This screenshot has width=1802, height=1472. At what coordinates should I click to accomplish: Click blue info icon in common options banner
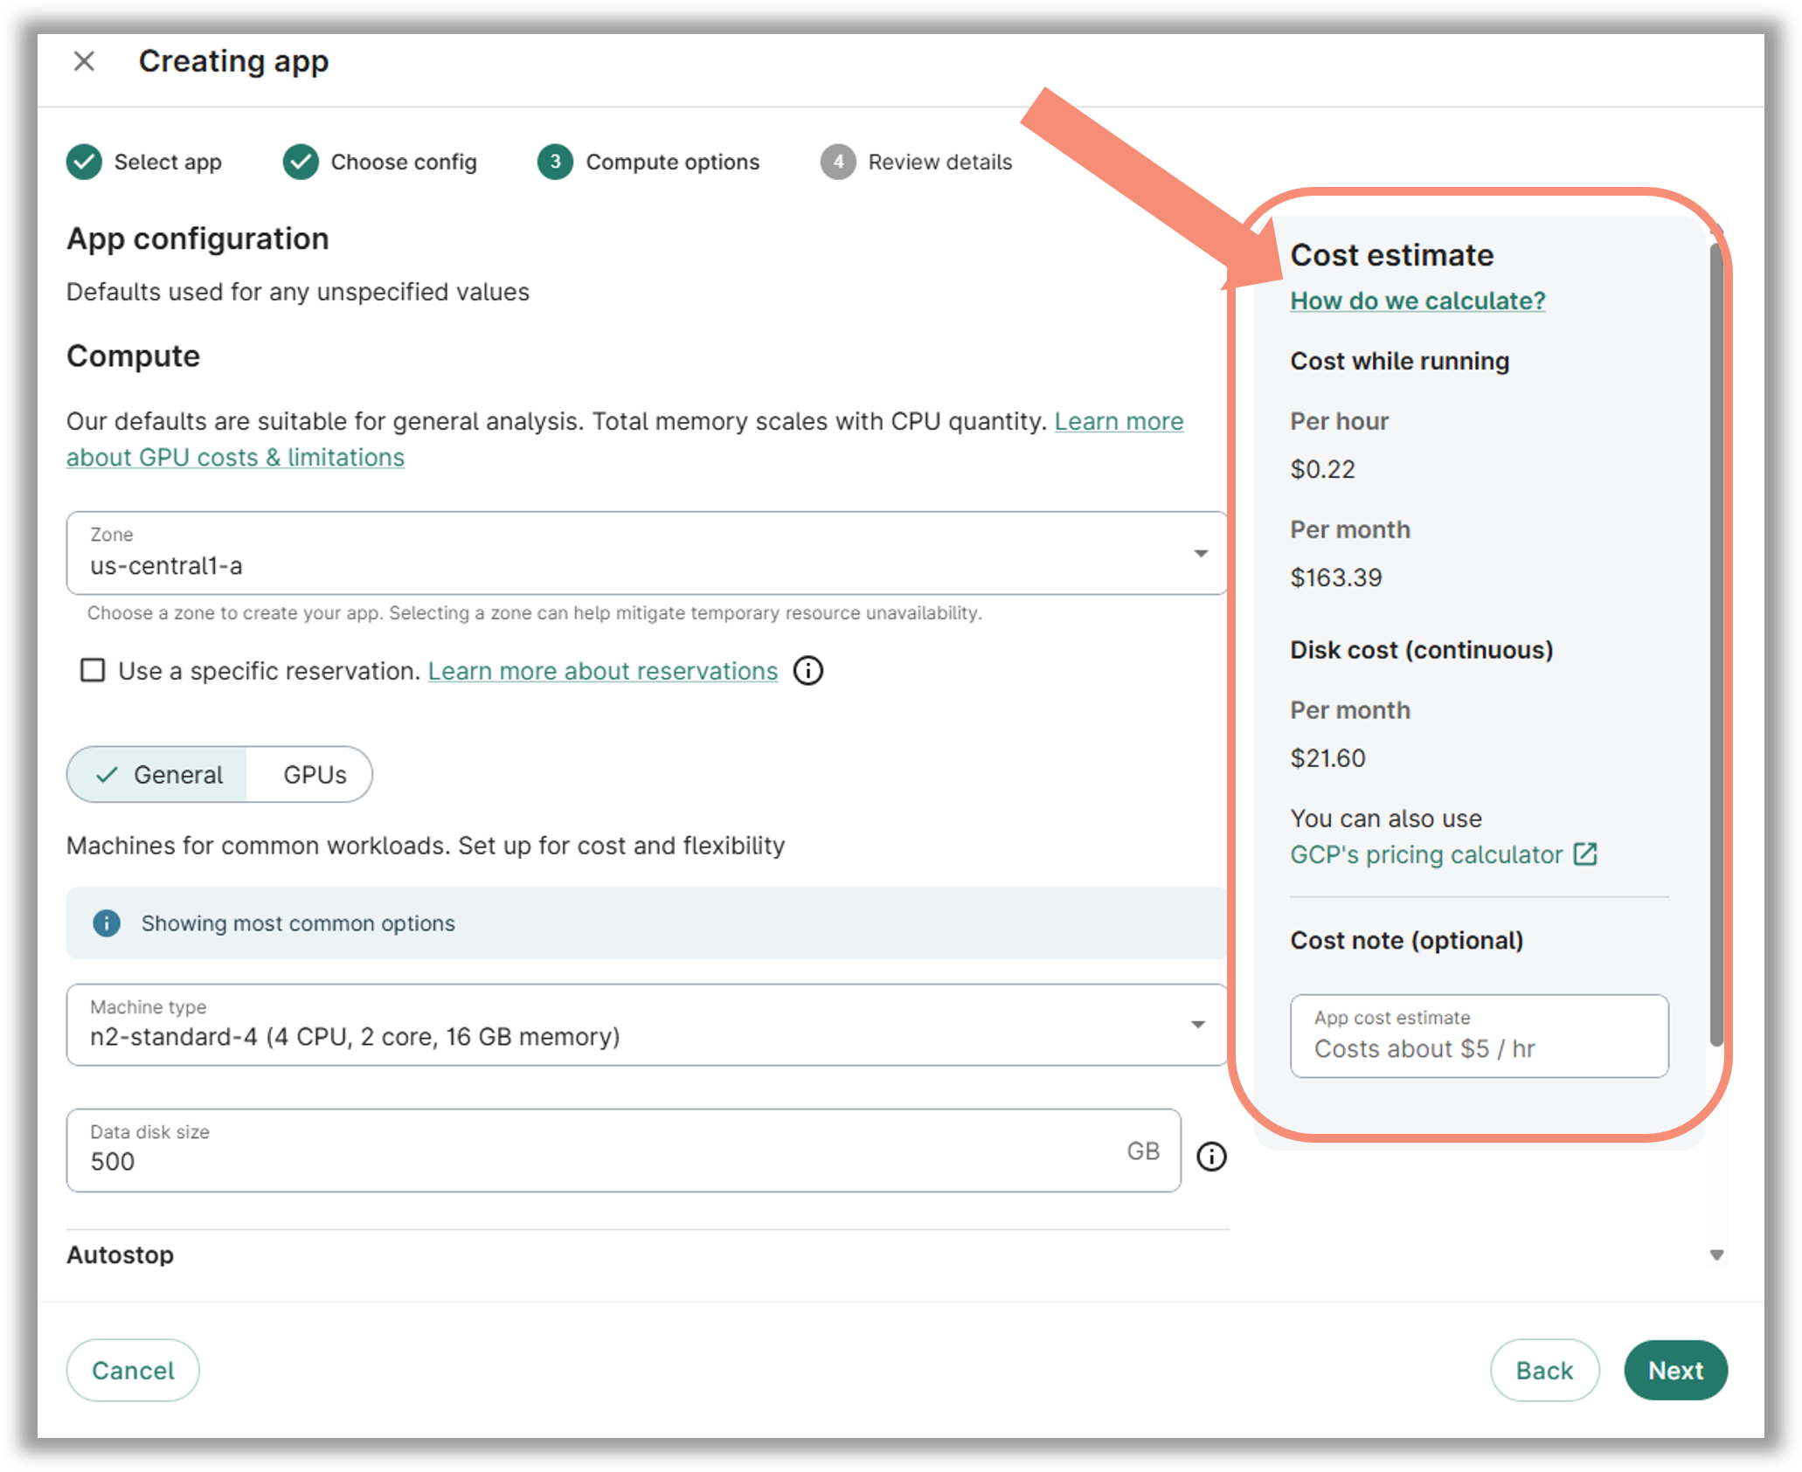click(x=107, y=923)
